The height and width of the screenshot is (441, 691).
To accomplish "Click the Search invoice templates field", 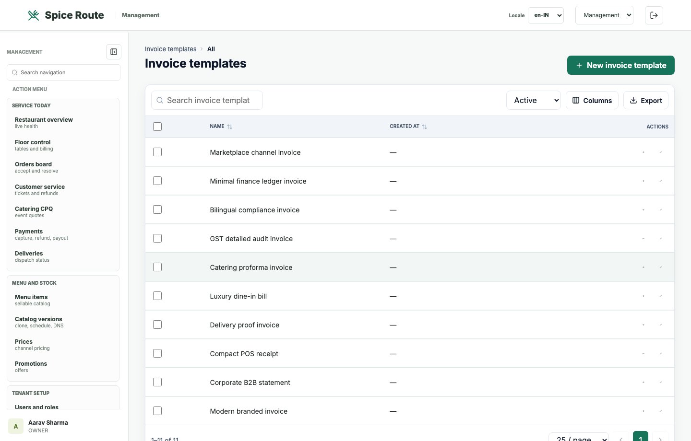I will (x=207, y=100).
